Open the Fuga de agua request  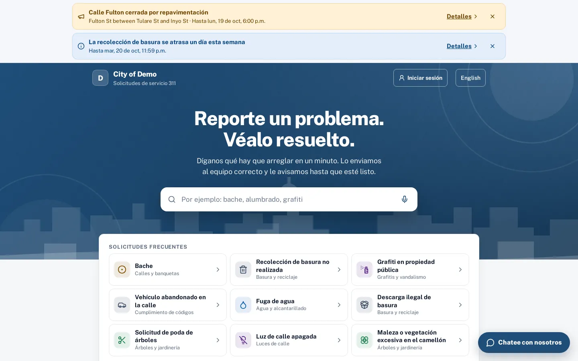coord(289,305)
